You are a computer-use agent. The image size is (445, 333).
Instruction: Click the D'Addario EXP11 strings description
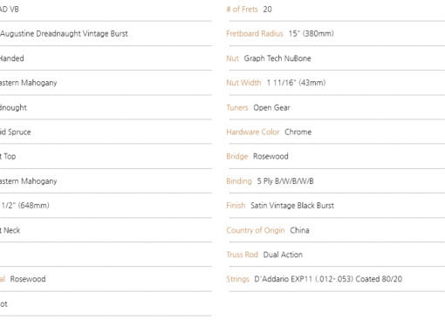point(328,279)
